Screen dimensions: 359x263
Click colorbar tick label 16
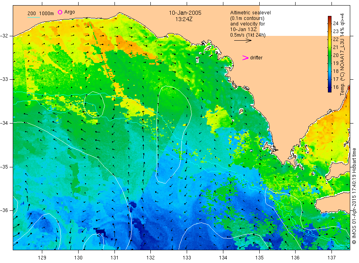click(335, 87)
